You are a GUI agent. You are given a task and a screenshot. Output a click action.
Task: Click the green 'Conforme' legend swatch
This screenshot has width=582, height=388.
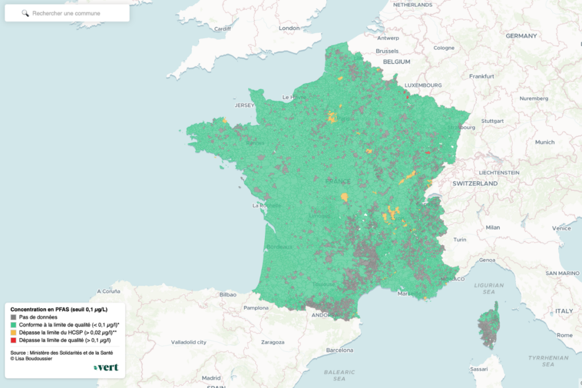(x=14, y=325)
